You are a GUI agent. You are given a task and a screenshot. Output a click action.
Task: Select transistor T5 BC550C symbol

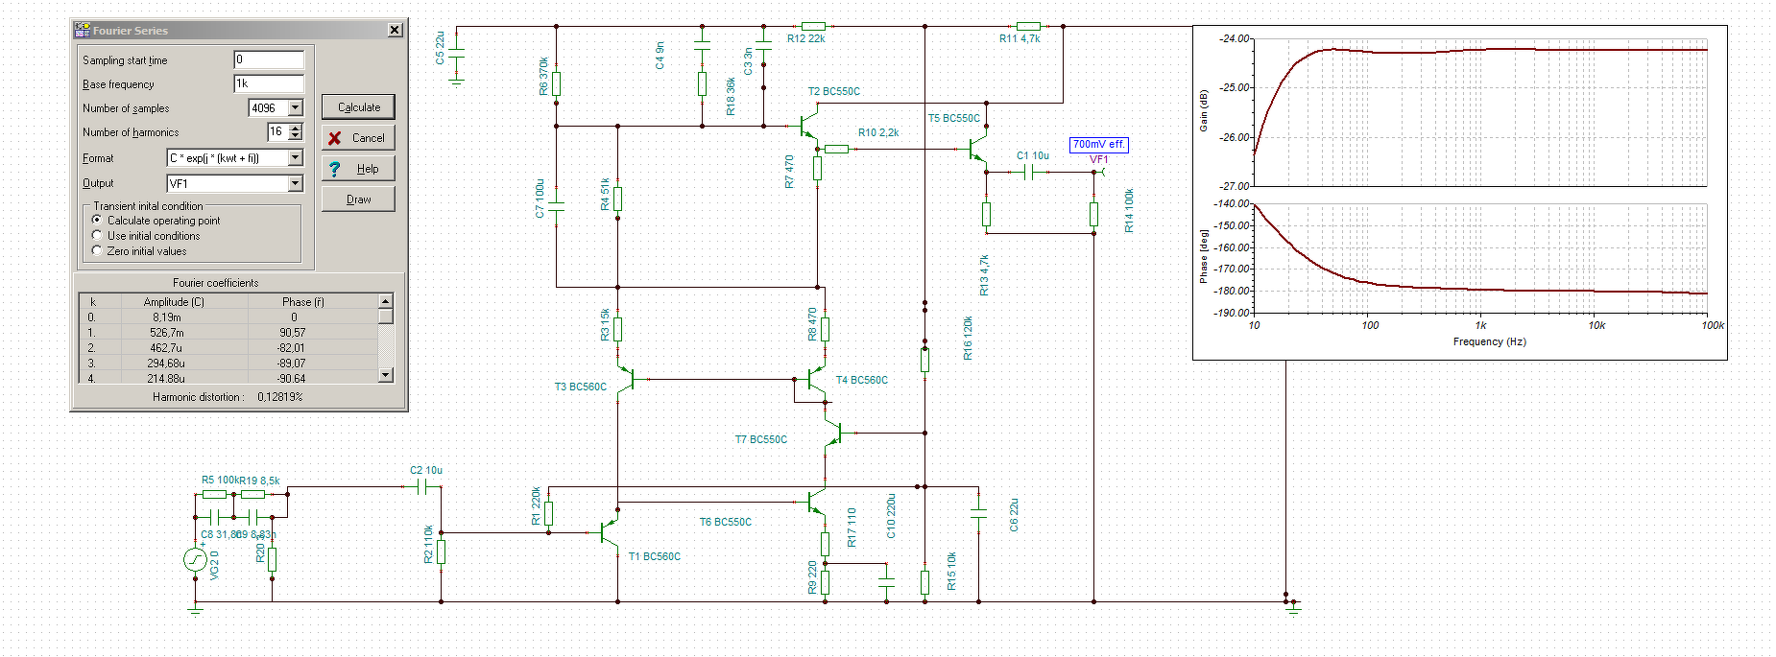(x=977, y=149)
